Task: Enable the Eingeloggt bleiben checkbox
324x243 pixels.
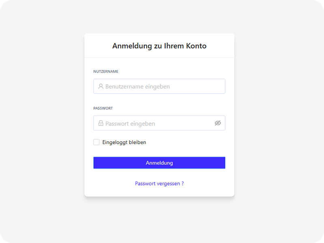Action: coord(96,142)
